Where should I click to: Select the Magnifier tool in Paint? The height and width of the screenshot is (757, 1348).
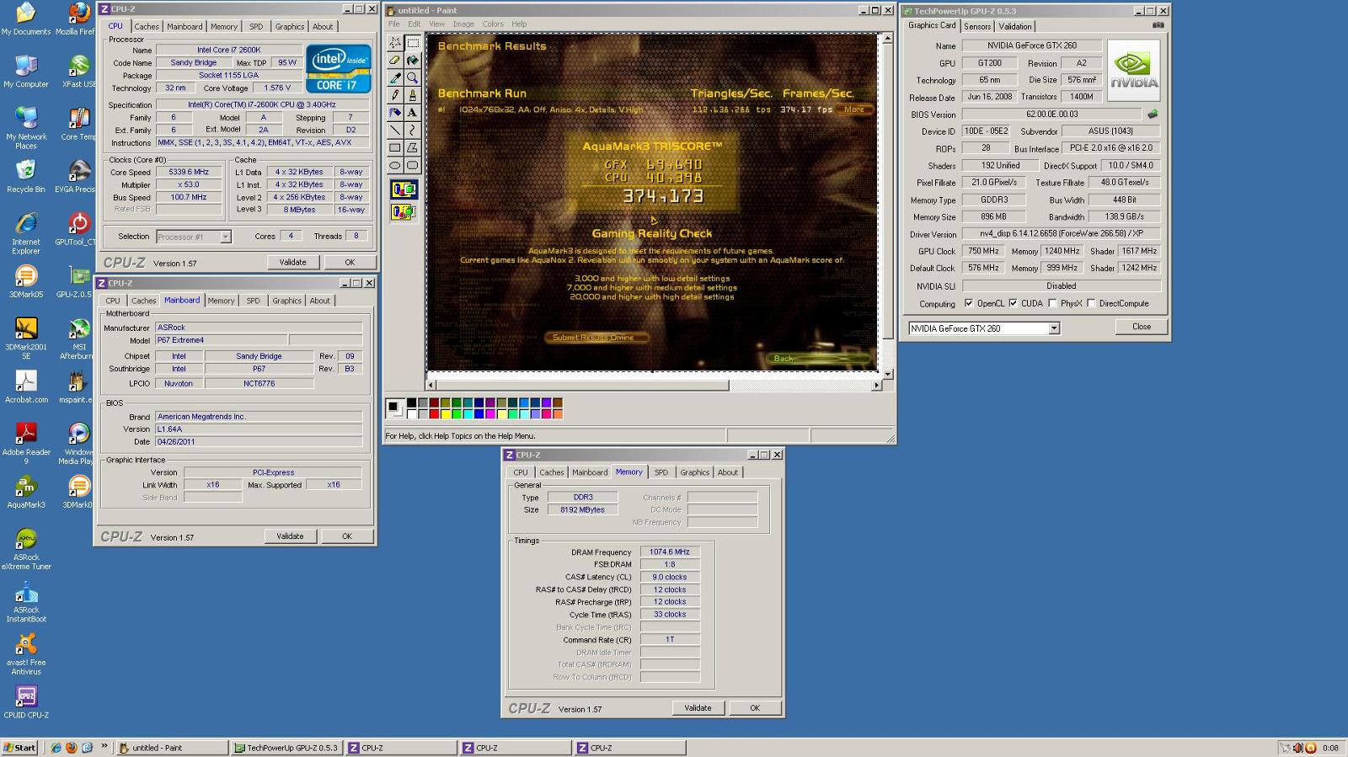(x=412, y=77)
